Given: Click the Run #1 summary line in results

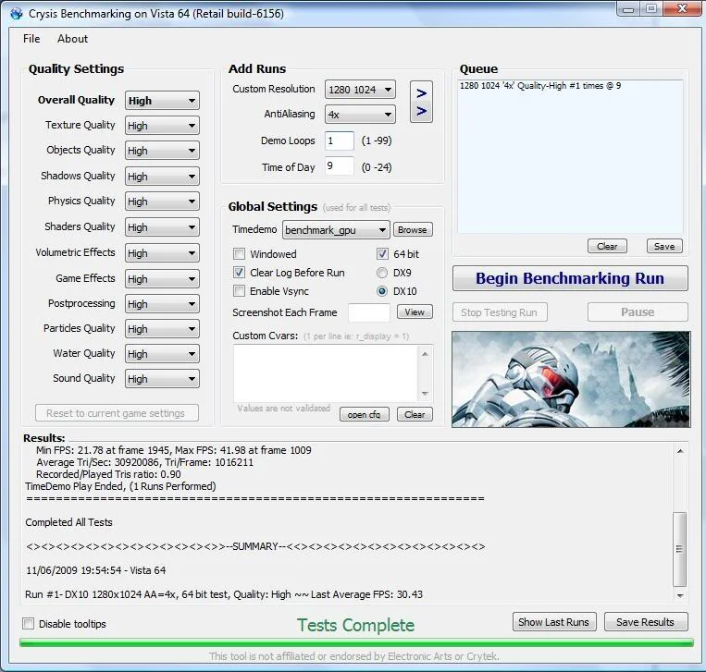Looking at the screenshot, I should point(224,594).
